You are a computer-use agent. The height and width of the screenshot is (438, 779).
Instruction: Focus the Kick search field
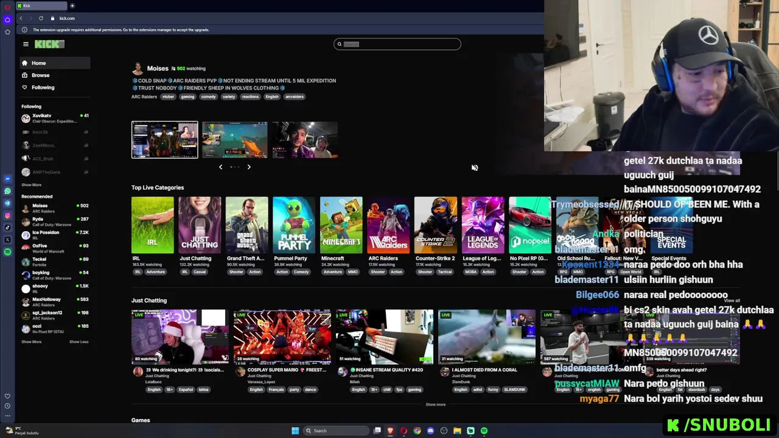point(397,44)
